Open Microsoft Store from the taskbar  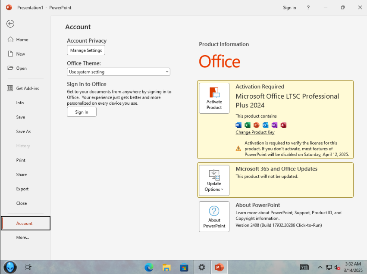coord(184,267)
